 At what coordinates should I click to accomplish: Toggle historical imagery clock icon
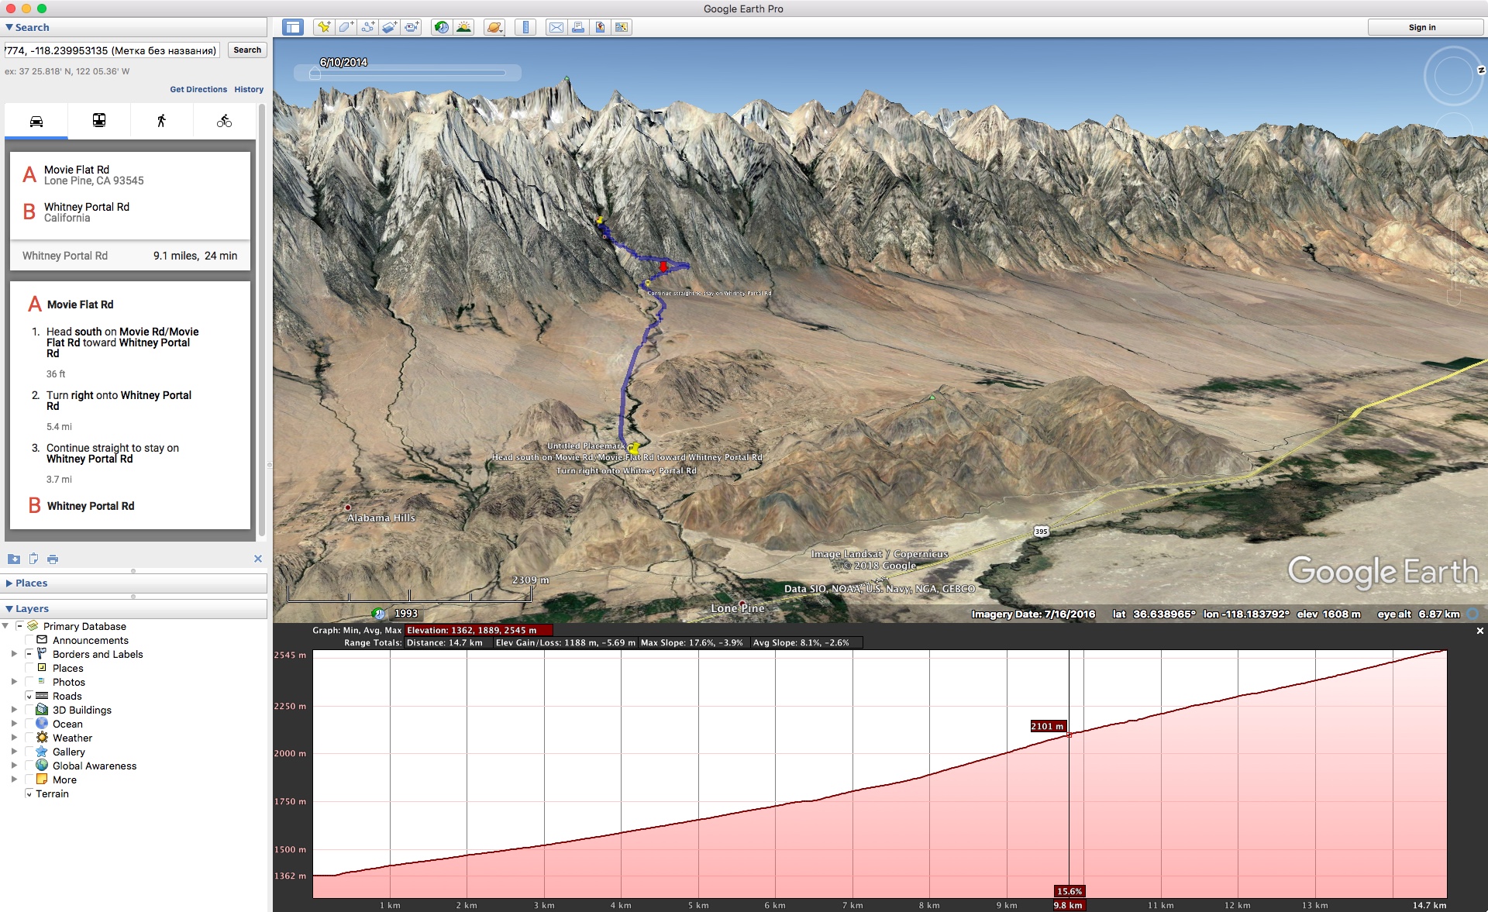(x=441, y=27)
